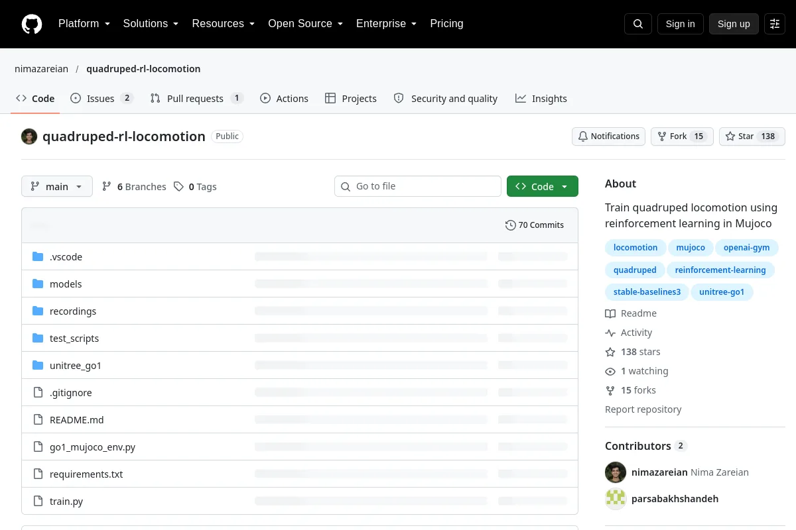Click the GitHub logo icon
The image size is (796, 530).
(32, 24)
